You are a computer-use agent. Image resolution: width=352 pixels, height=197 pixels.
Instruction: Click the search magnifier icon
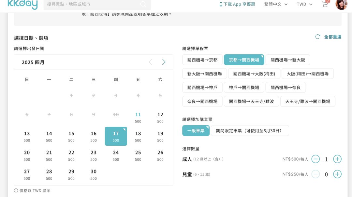tap(143, 4)
